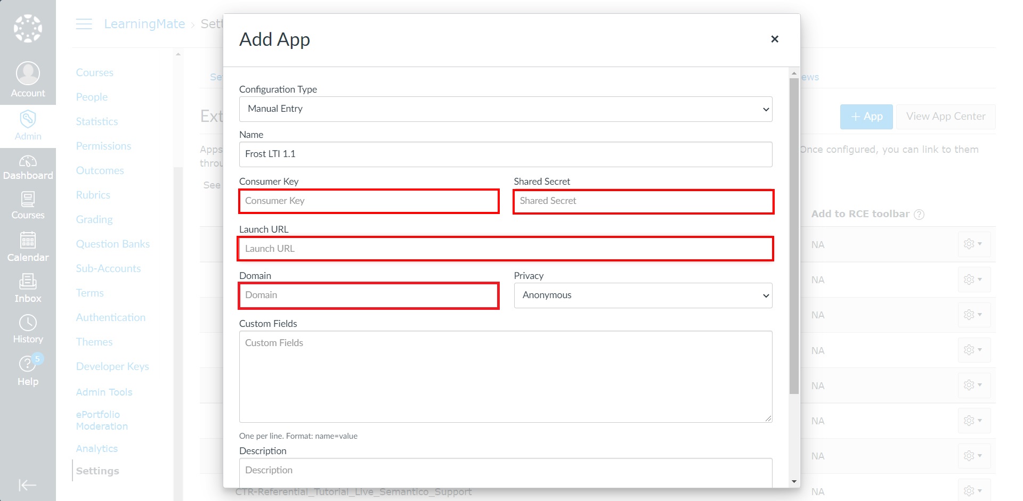Close the Add App dialog

775,39
